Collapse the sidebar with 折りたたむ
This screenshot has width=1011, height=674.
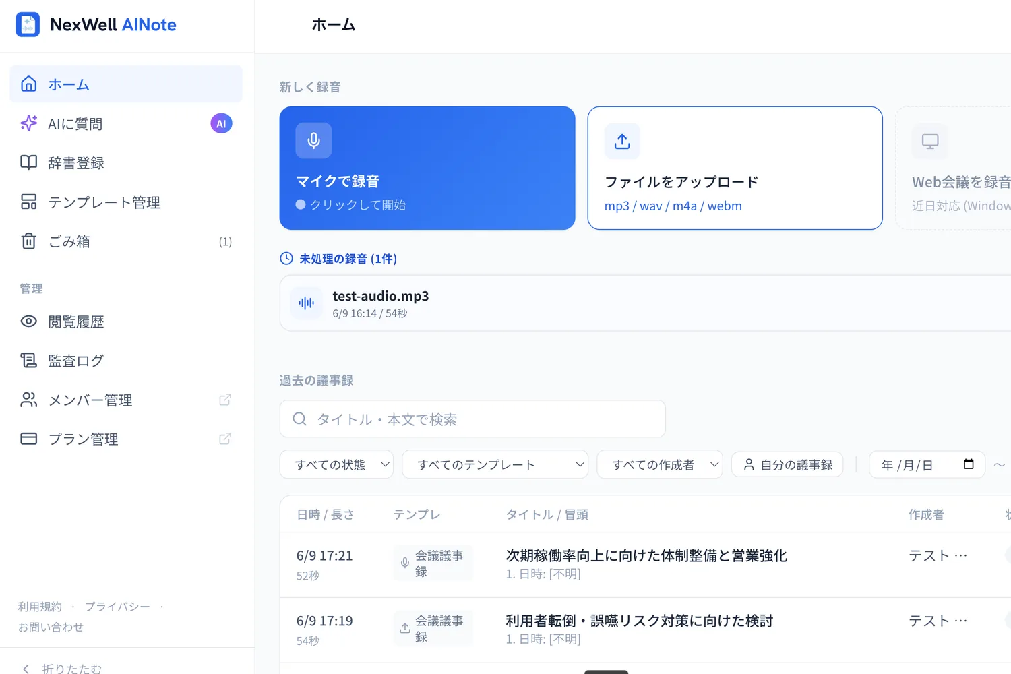coord(62,668)
